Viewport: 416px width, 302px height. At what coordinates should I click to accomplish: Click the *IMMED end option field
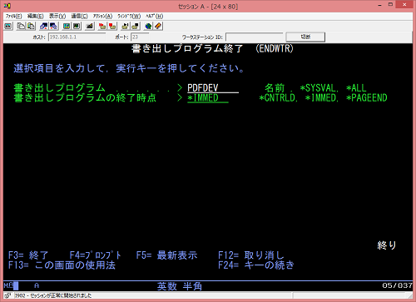click(x=208, y=98)
